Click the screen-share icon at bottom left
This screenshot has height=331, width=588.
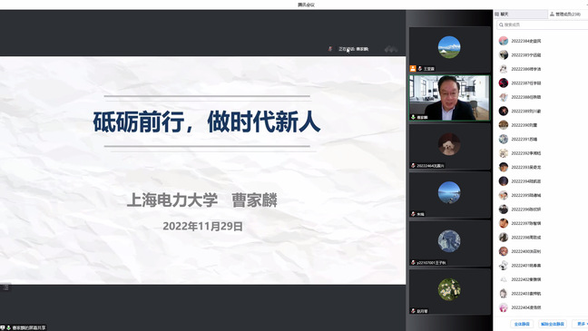[x=3, y=327]
